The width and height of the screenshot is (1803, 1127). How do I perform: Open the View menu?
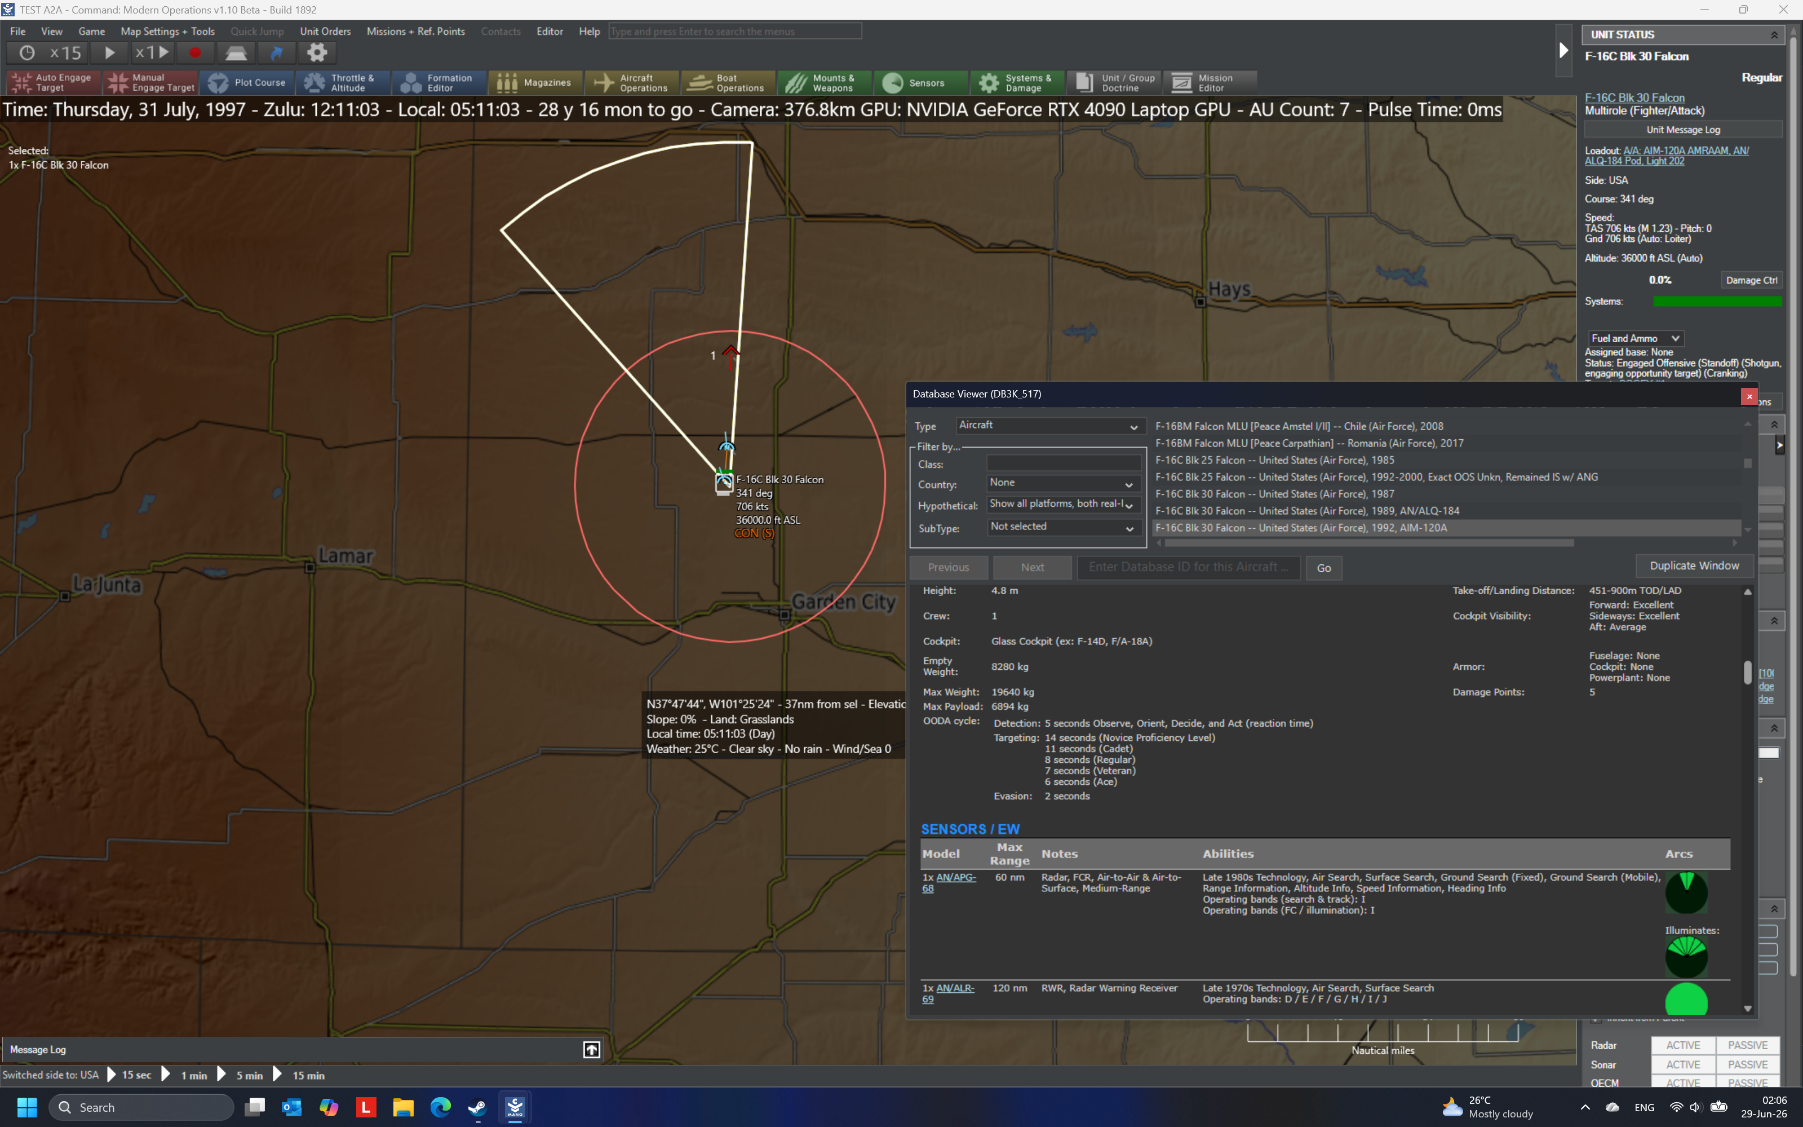click(51, 32)
